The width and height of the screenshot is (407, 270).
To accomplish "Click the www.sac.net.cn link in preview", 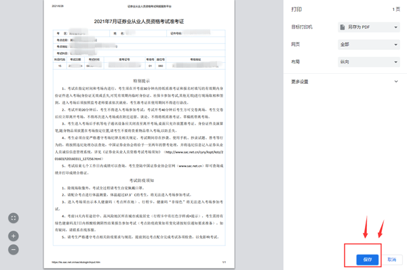I will coord(191,166).
